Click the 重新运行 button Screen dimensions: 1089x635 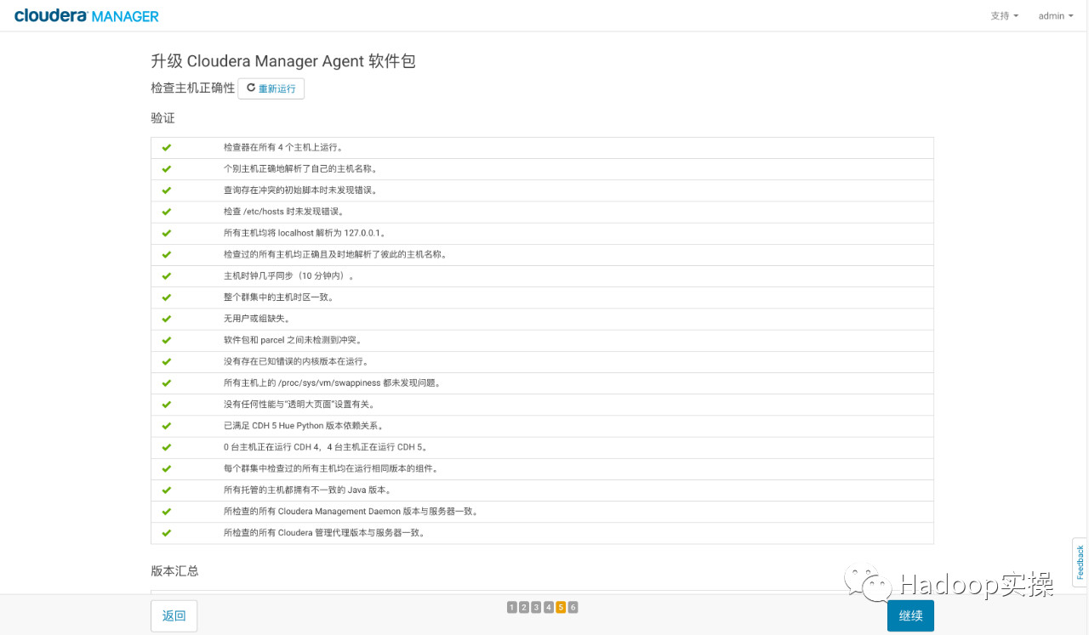click(x=271, y=88)
